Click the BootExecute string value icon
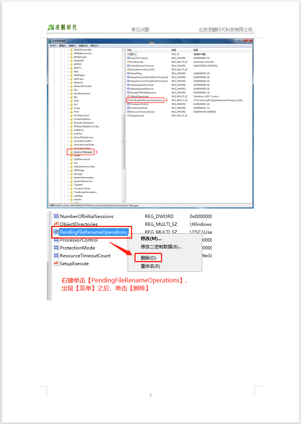 tap(128, 62)
